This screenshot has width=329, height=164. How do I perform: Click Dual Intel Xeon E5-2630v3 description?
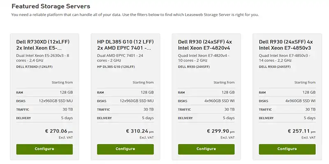pos(42,58)
